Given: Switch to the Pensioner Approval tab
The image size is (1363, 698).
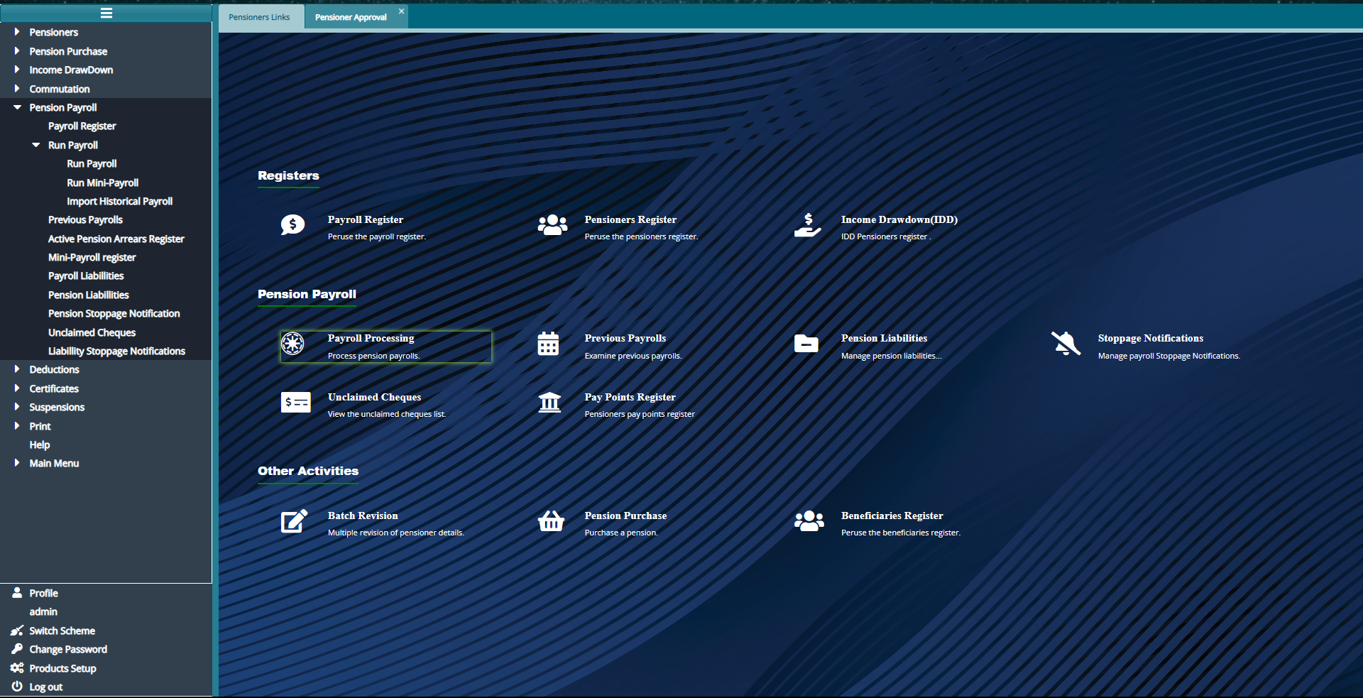Looking at the screenshot, I should tap(351, 16).
